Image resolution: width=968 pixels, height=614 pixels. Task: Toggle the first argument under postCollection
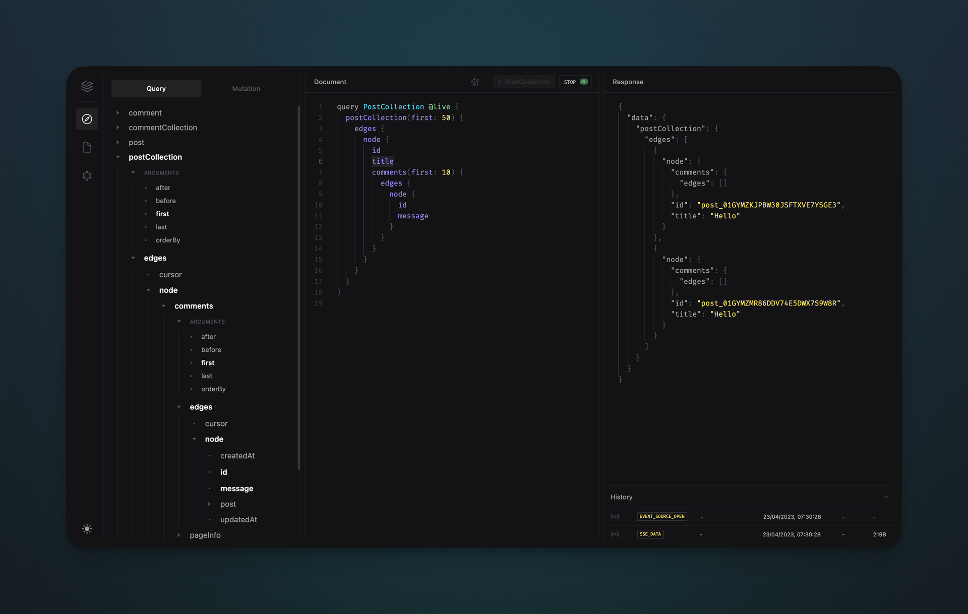pos(162,214)
